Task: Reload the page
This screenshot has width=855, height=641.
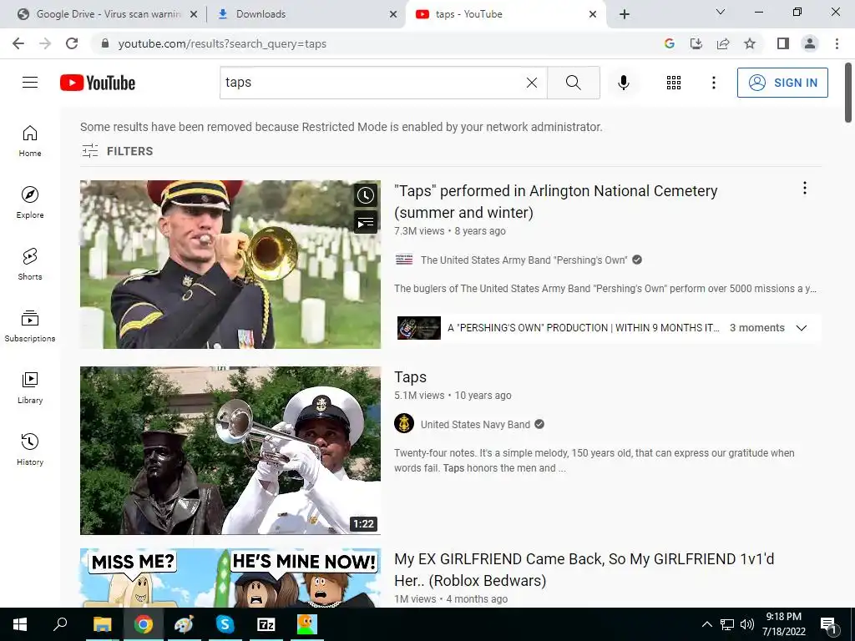Action: click(72, 43)
